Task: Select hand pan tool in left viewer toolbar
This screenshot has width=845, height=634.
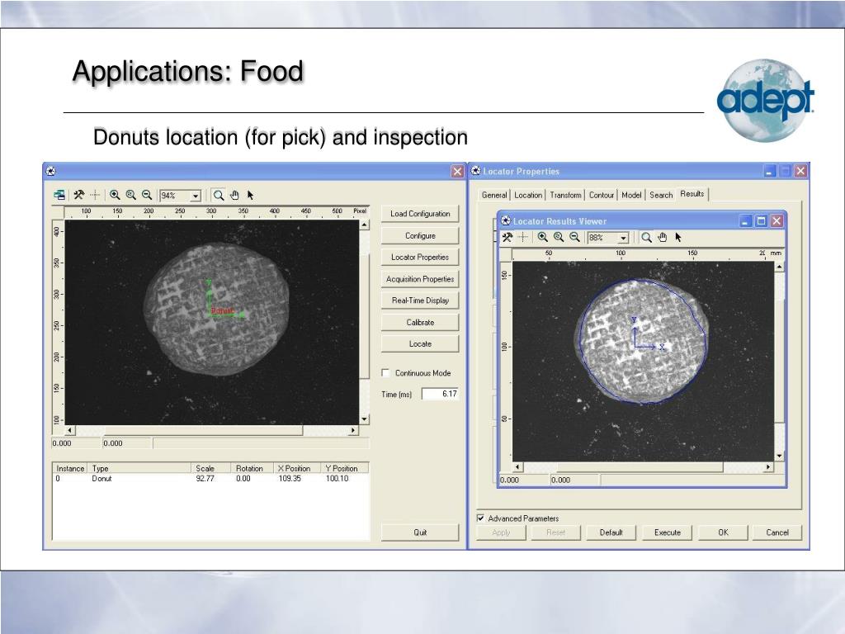Action: click(x=234, y=195)
